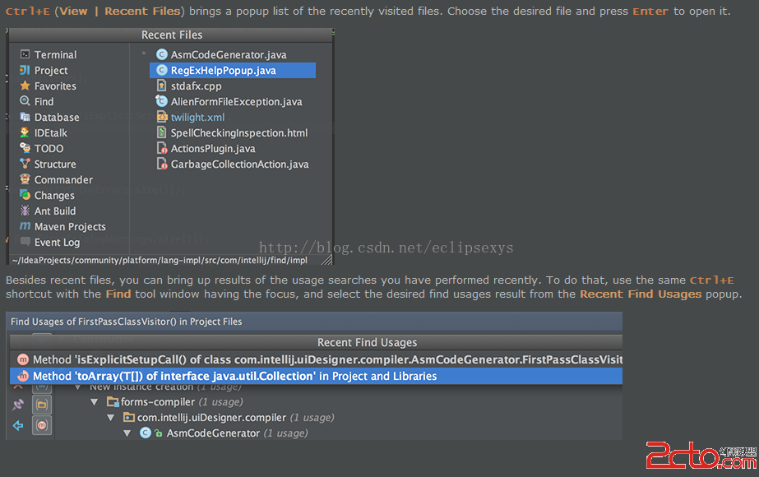
Task: Click the file icon beside stdafx.cpp
Action: click(162, 86)
